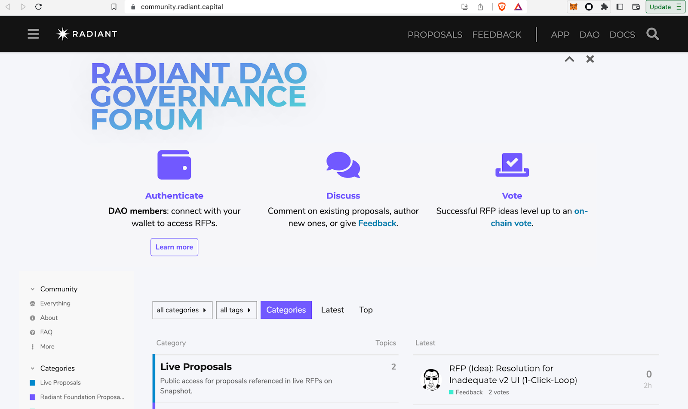This screenshot has height=409, width=688.
Task: Click the More vertical dots icon
Action: click(x=33, y=347)
